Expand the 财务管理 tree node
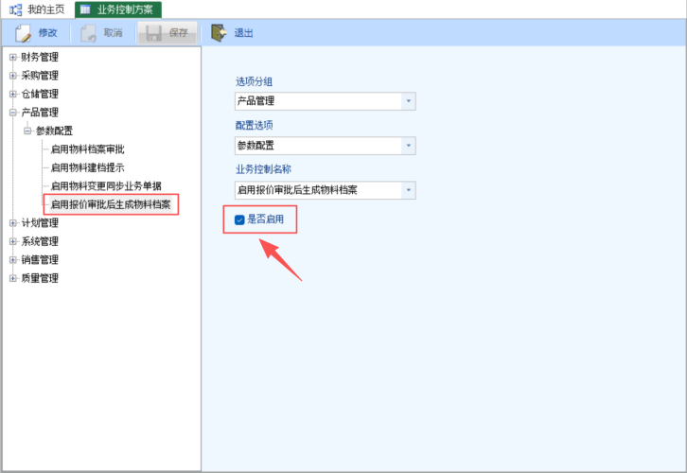 13,58
